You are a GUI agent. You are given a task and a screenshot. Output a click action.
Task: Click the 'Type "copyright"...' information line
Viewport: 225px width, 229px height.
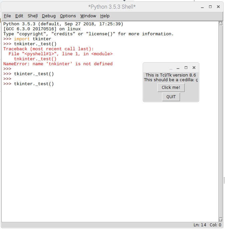88,34
